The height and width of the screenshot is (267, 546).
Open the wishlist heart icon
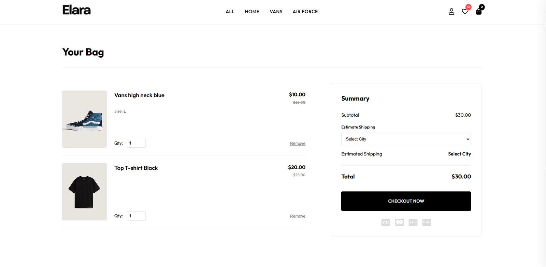tap(465, 12)
